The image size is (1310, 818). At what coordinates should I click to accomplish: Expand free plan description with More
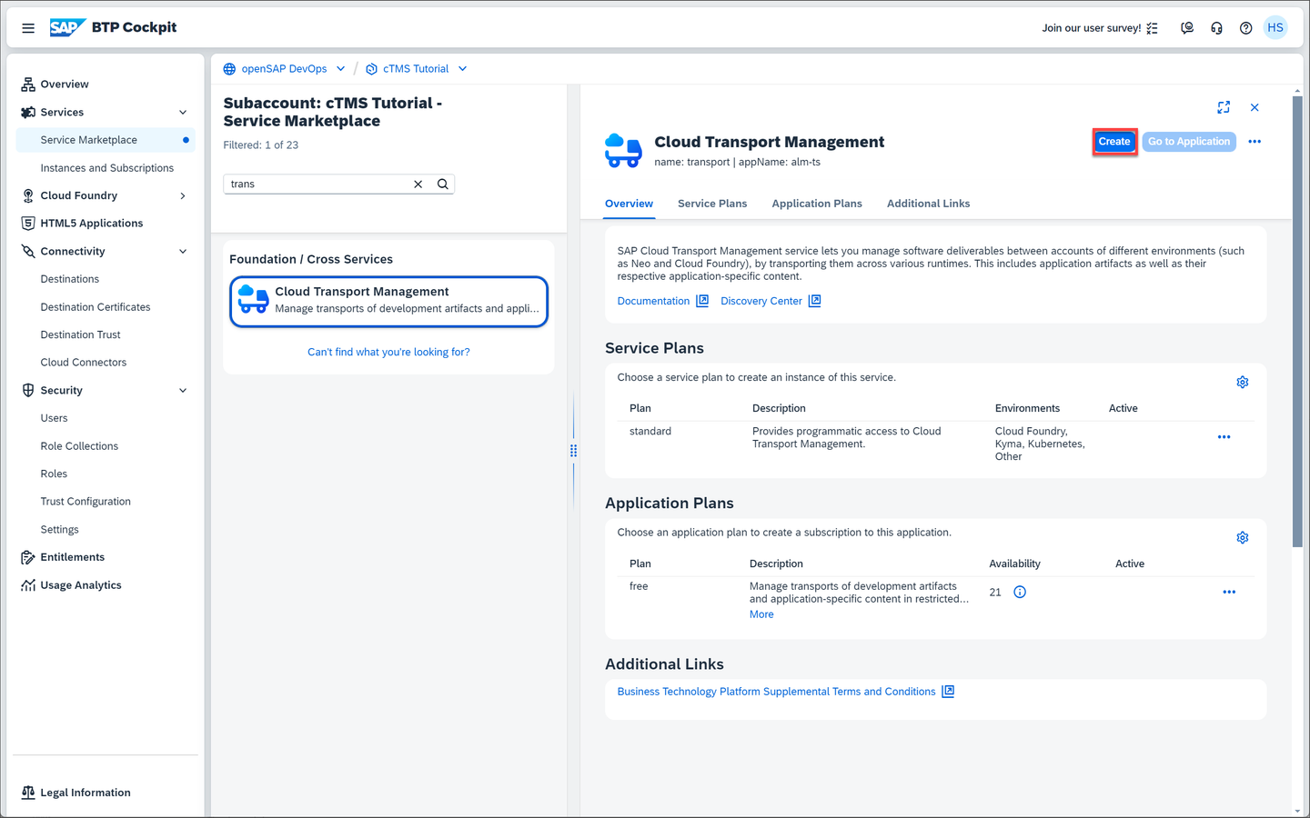(x=761, y=614)
